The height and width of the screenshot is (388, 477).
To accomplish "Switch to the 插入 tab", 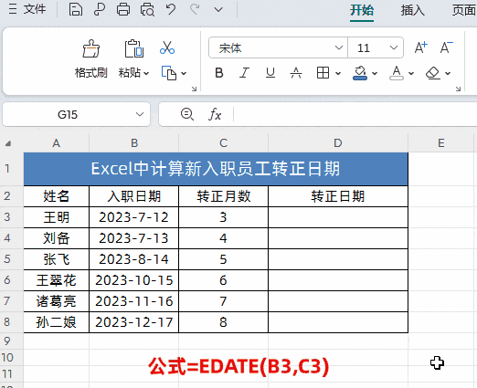I will (x=412, y=10).
